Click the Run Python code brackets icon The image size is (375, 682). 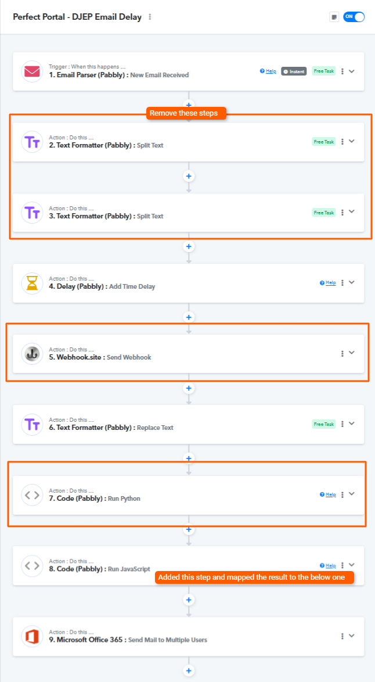tap(31, 495)
